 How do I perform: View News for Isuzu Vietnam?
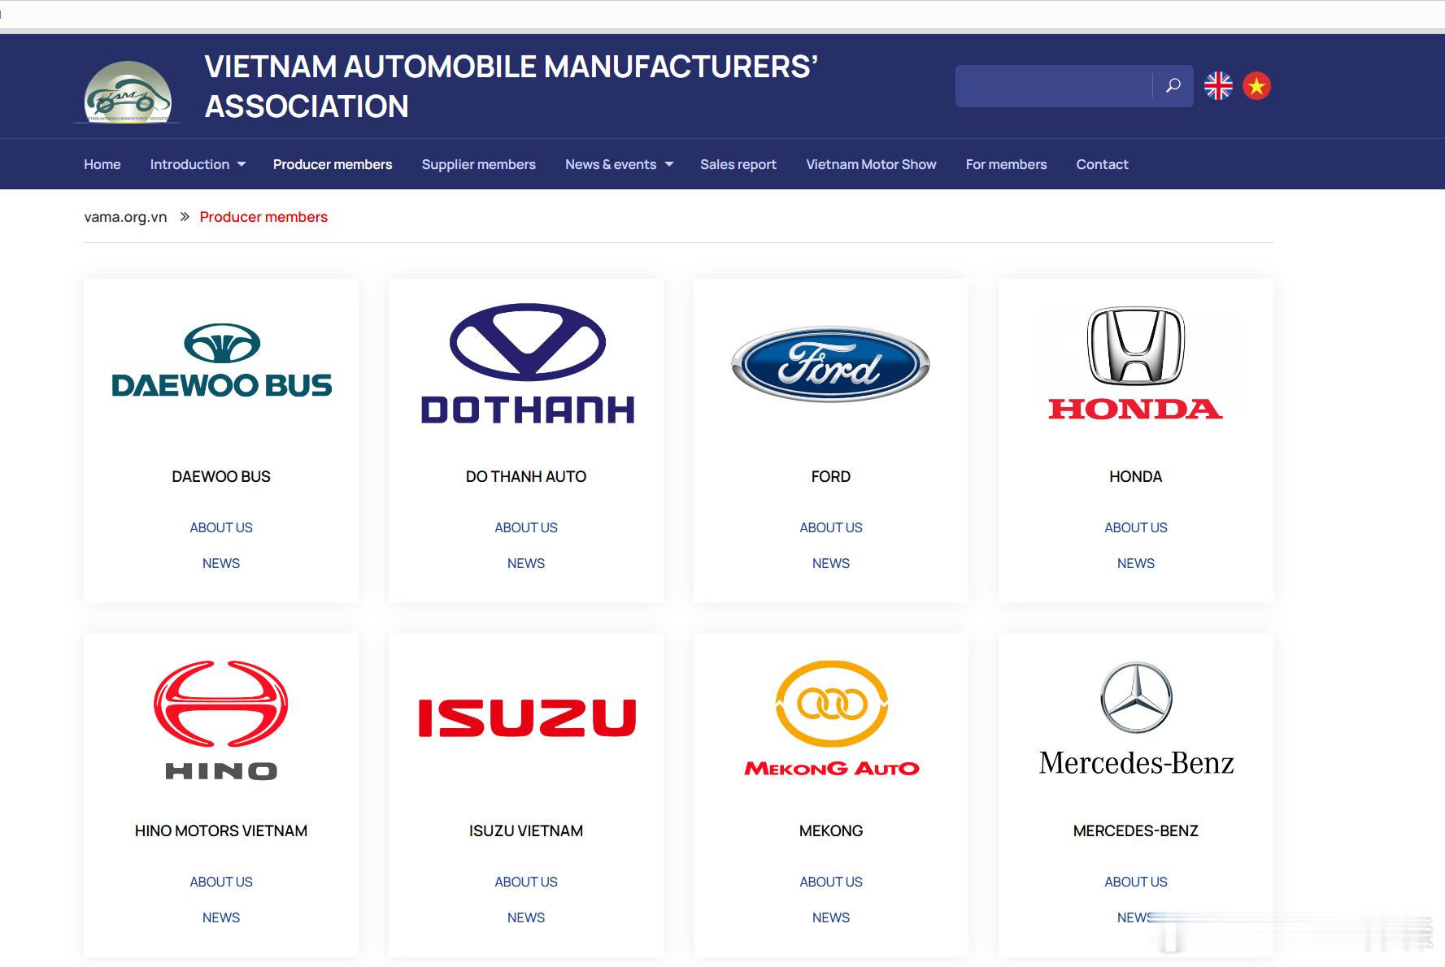(x=526, y=917)
